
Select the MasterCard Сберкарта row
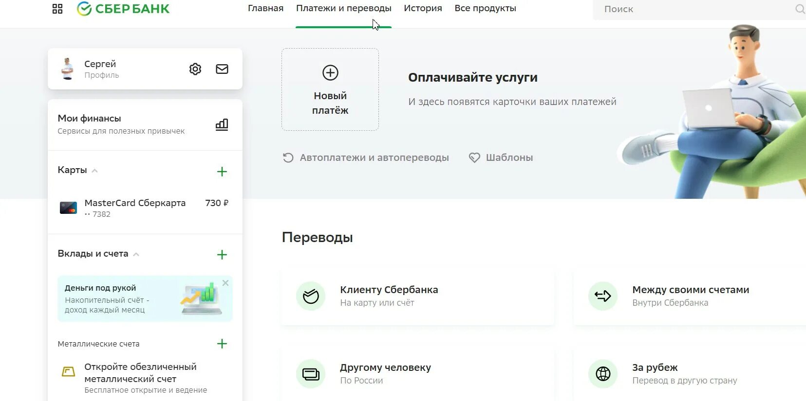point(145,208)
